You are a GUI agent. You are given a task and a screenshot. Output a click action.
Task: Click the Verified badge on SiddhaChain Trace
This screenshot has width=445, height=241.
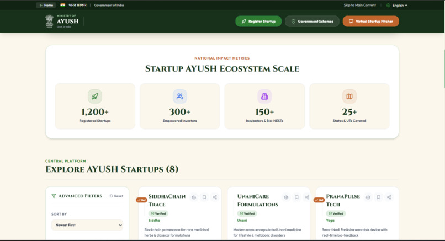(x=158, y=213)
